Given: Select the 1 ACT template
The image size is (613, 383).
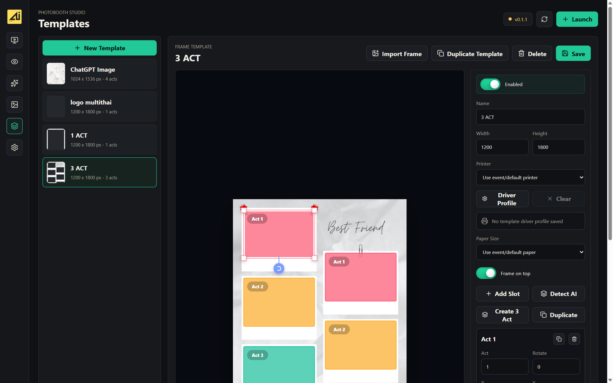Looking at the screenshot, I should (100, 139).
